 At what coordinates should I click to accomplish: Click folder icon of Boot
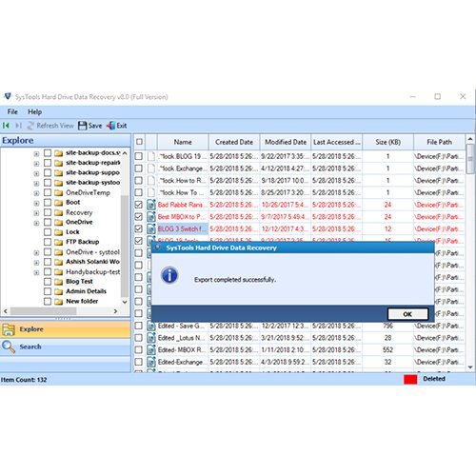(58, 203)
